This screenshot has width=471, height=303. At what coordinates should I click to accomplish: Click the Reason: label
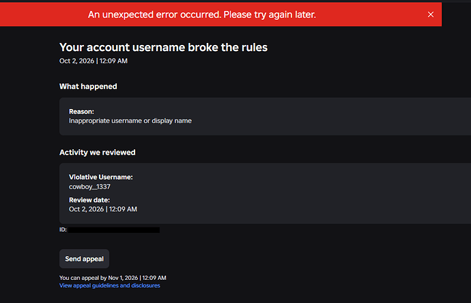click(81, 112)
